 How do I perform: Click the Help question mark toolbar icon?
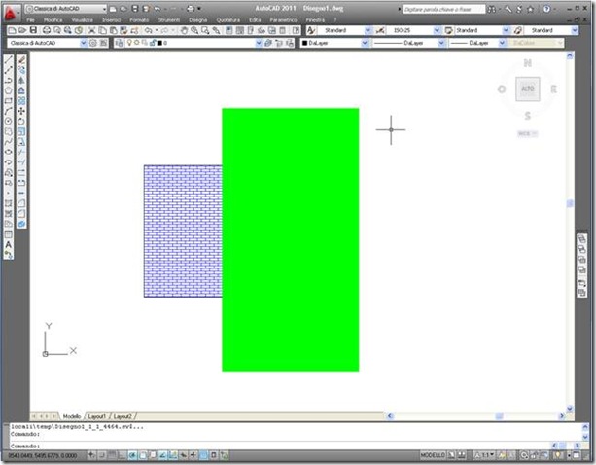pyautogui.click(x=296, y=30)
